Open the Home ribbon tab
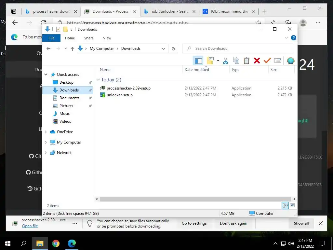Viewport: 333px width, 250px height. [x=70, y=38]
